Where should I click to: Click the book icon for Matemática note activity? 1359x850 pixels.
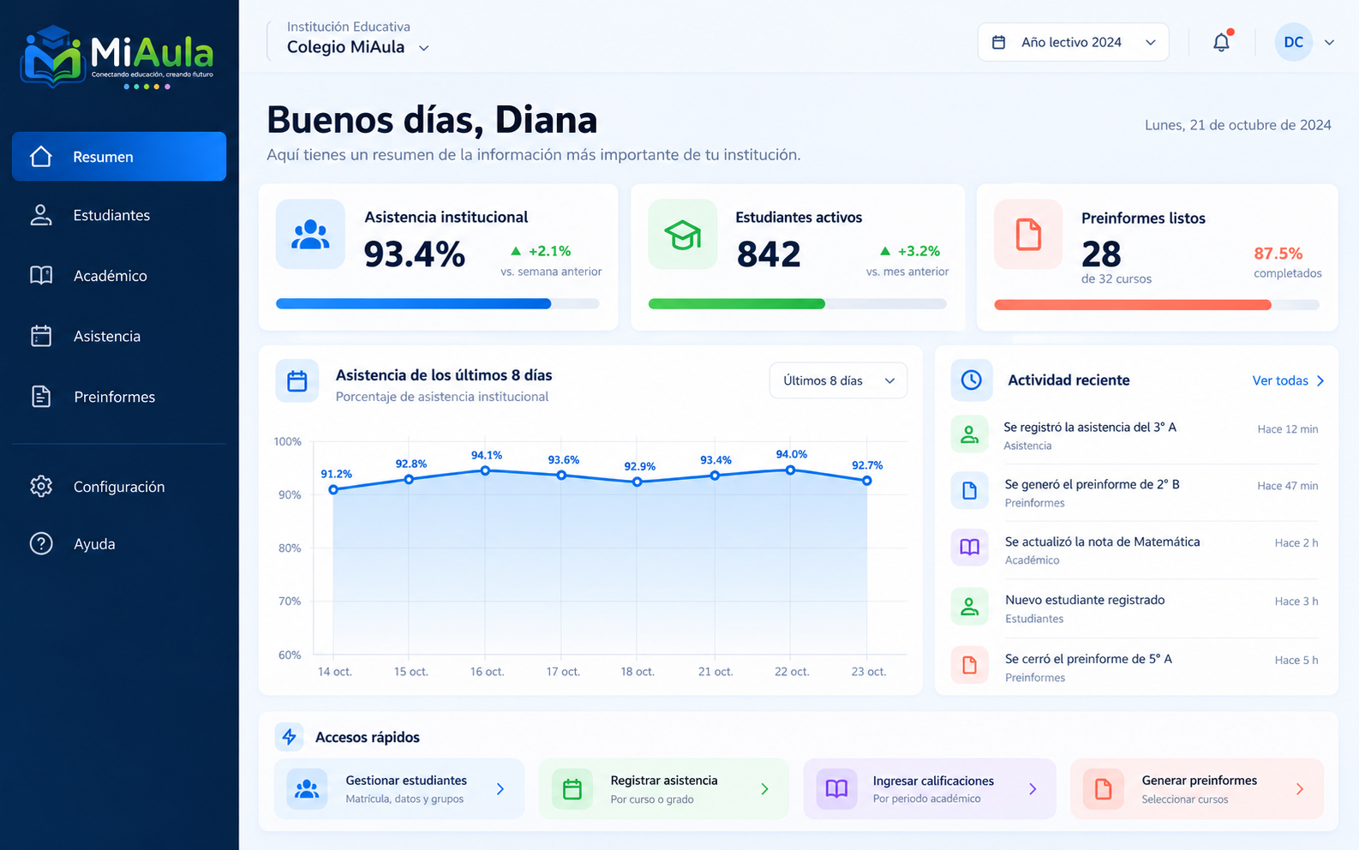tap(970, 548)
